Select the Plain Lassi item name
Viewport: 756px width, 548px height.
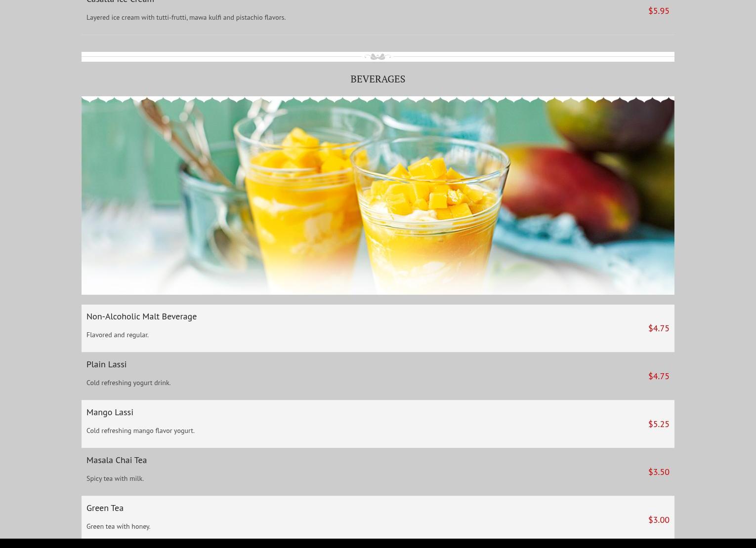106,364
